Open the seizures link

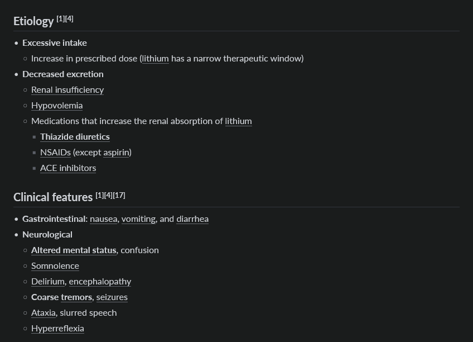point(112,298)
